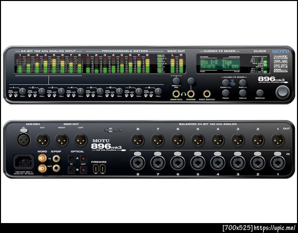
Task: Toggle the channel 1 48V phantom switch
Action: pos(15,95)
